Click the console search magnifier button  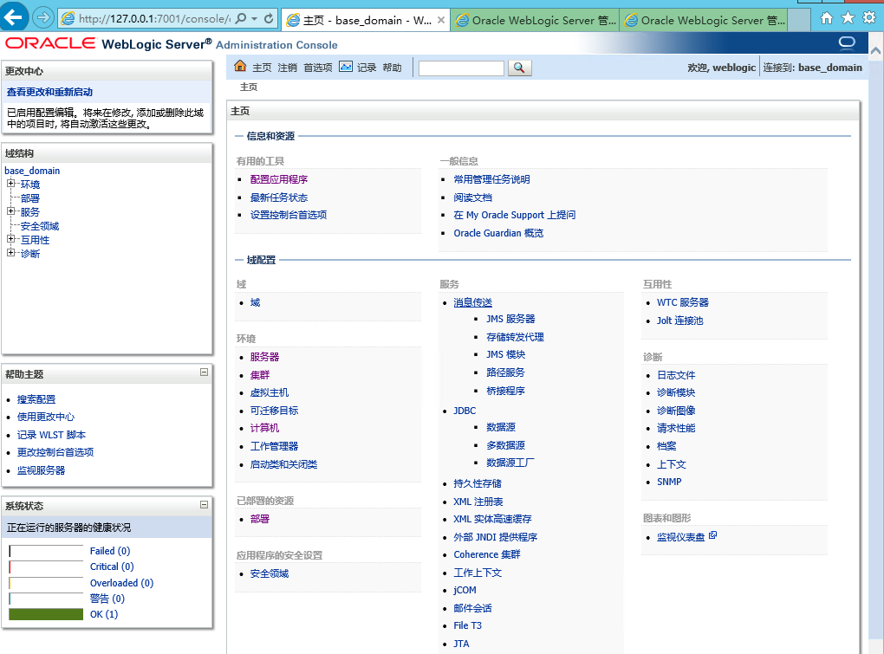(x=519, y=68)
